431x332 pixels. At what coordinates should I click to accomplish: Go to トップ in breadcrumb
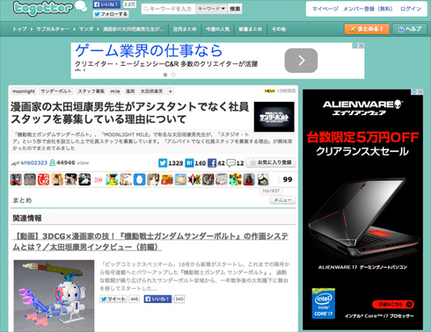tap(19, 29)
